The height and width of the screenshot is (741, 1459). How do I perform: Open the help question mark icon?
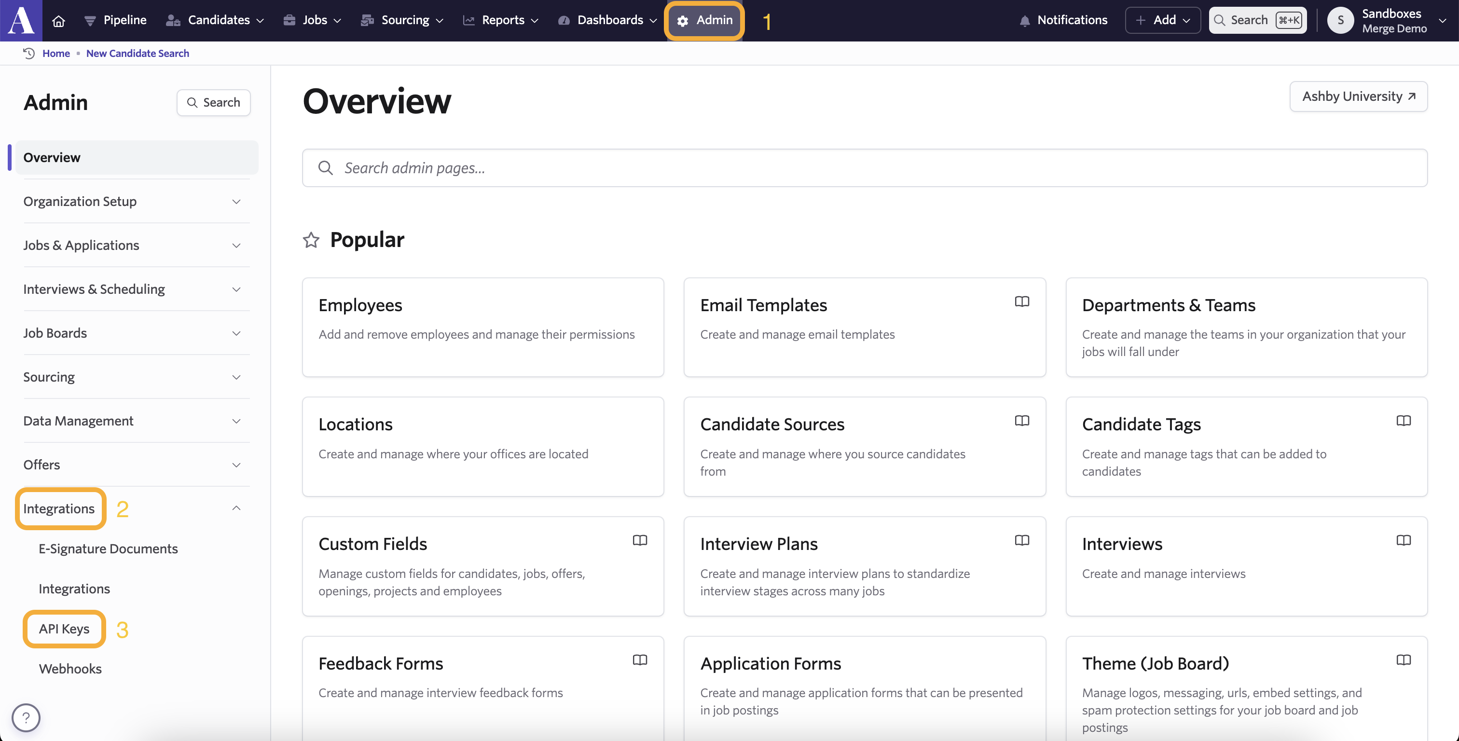pos(26,717)
